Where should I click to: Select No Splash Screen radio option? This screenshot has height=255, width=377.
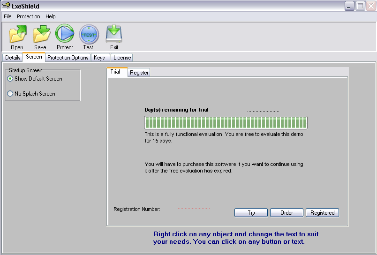[10, 94]
